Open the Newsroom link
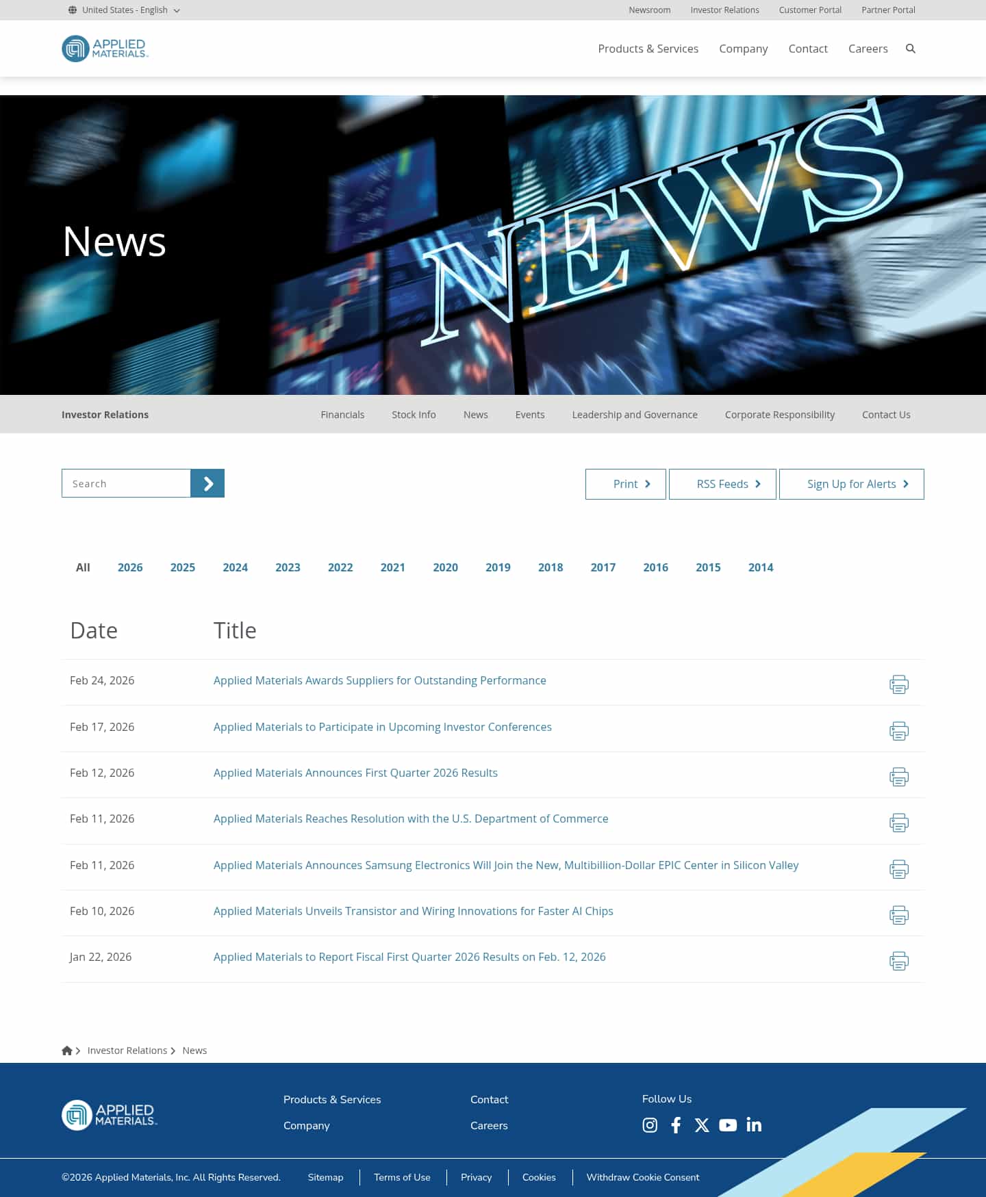The width and height of the screenshot is (986, 1197). [x=650, y=10]
